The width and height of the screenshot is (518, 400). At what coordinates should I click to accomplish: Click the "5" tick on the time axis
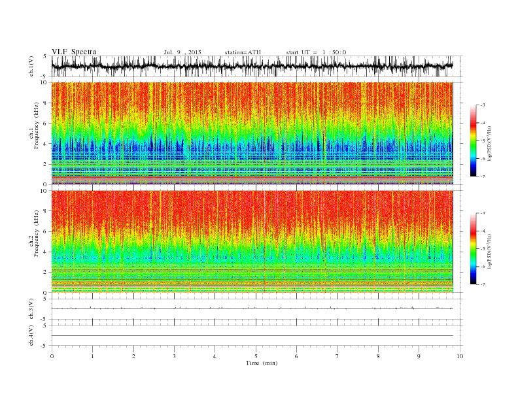(256, 356)
